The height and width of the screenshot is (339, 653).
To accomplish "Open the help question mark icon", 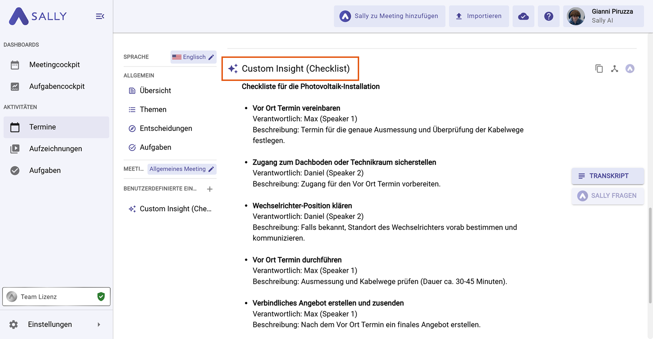I will [x=548, y=16].
